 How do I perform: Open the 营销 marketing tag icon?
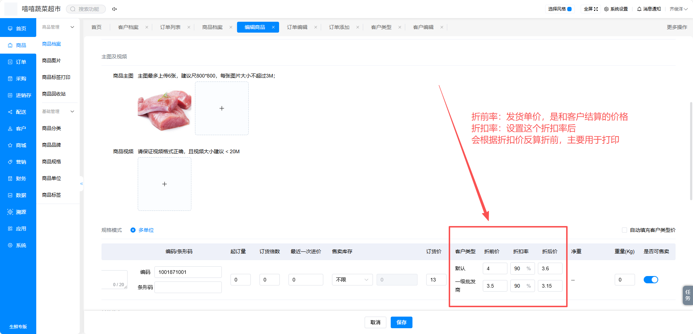click(x=10, y=162)
